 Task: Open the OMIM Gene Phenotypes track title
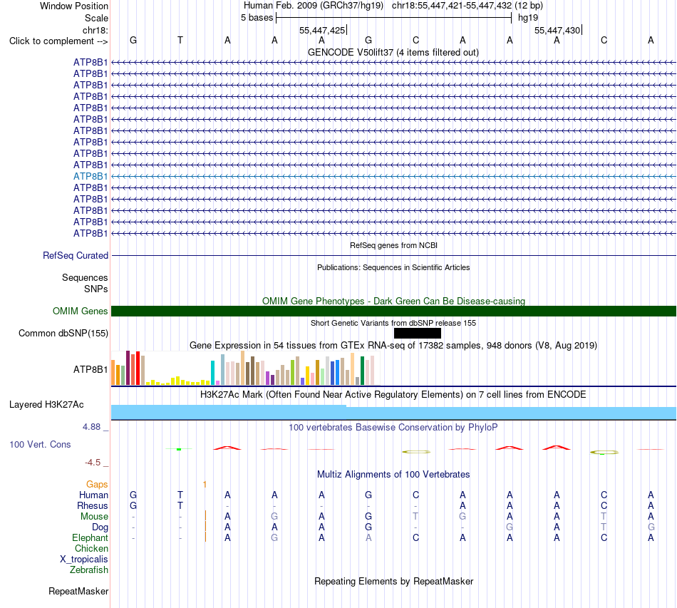(x=393, y=301)
